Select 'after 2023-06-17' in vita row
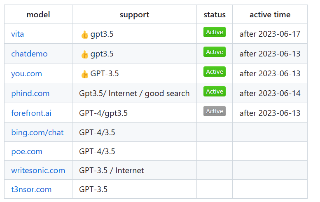 (270, 34)
